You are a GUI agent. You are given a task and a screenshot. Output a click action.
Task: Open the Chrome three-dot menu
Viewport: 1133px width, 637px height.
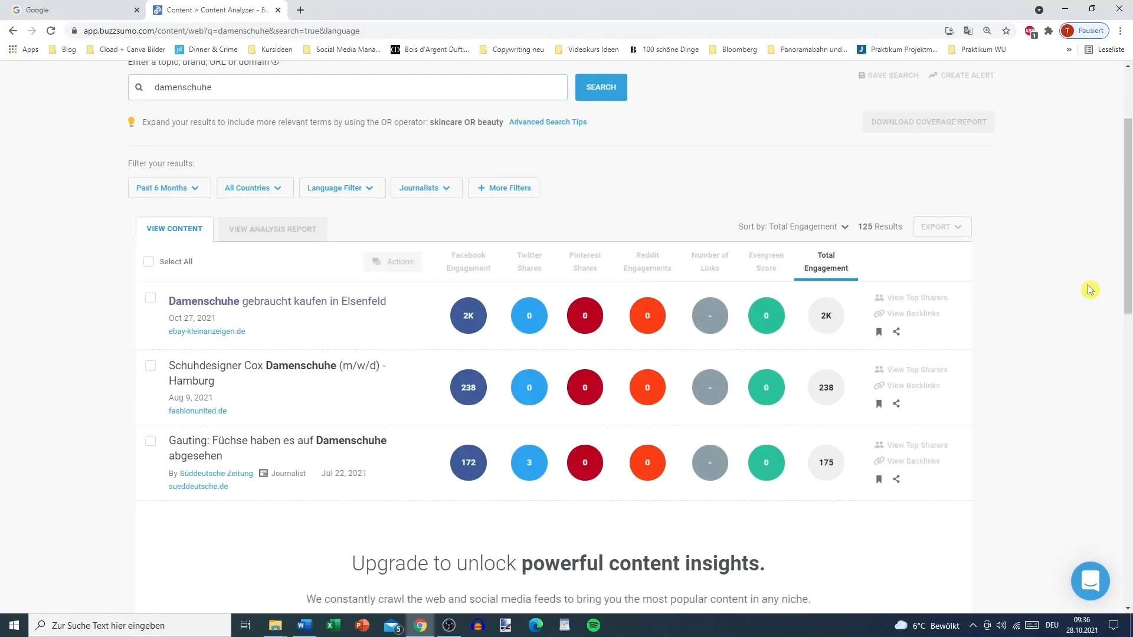click(x=1120, y=31)
